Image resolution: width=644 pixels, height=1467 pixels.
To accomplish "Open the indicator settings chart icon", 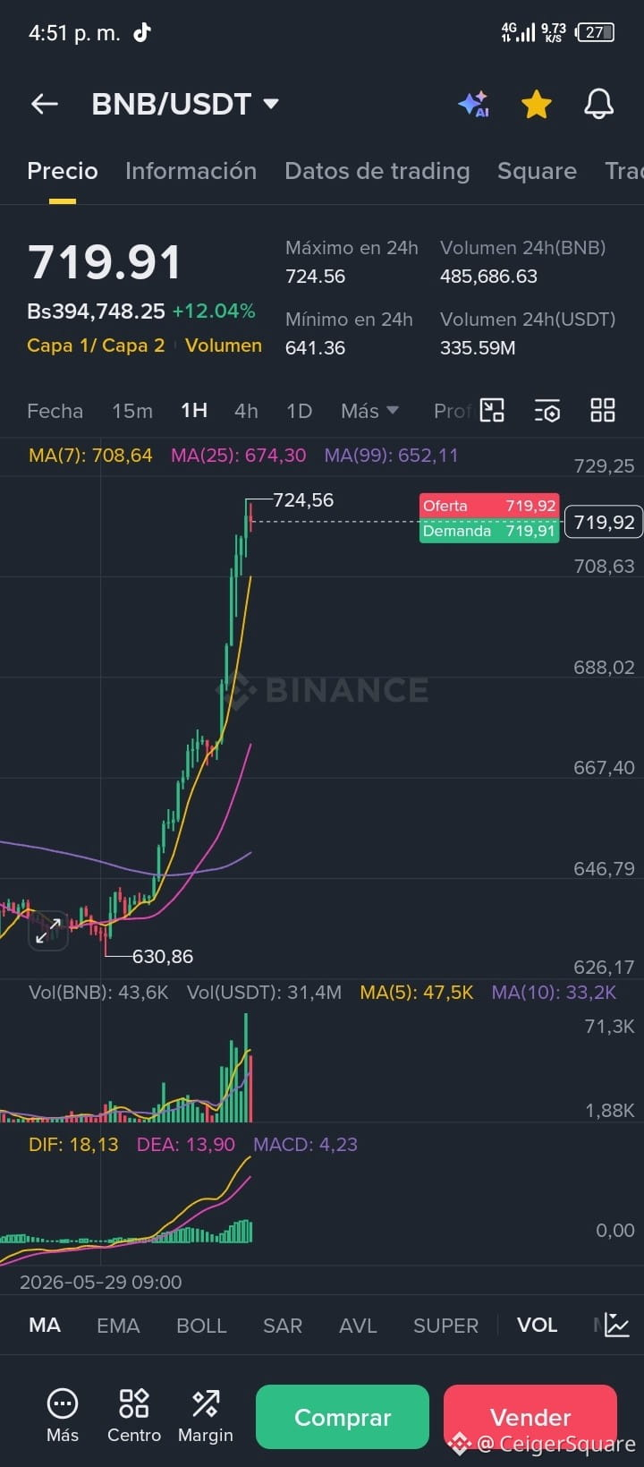I will [x=617, y=1326].
